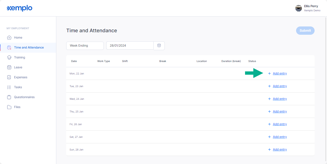Click the 28/01/2024 date field
Screen dimensions: 327x164
click(x=130, y=46)
